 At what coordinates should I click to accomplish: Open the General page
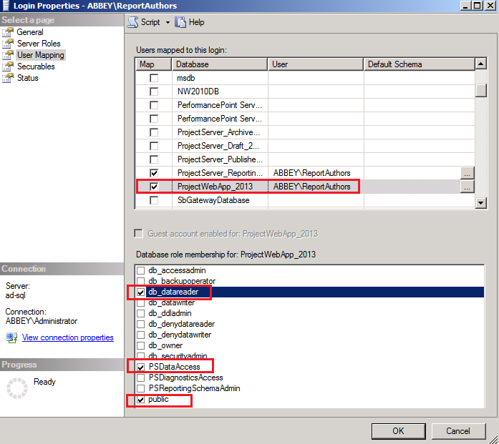click(30, 32)
